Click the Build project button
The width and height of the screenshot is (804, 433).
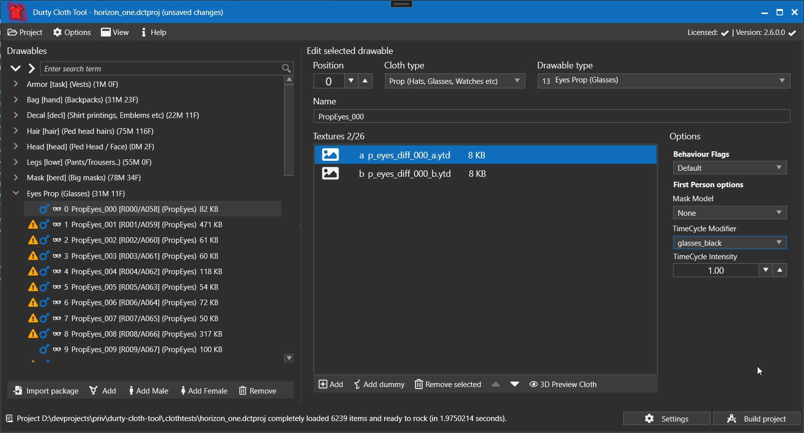coord(757,419)
